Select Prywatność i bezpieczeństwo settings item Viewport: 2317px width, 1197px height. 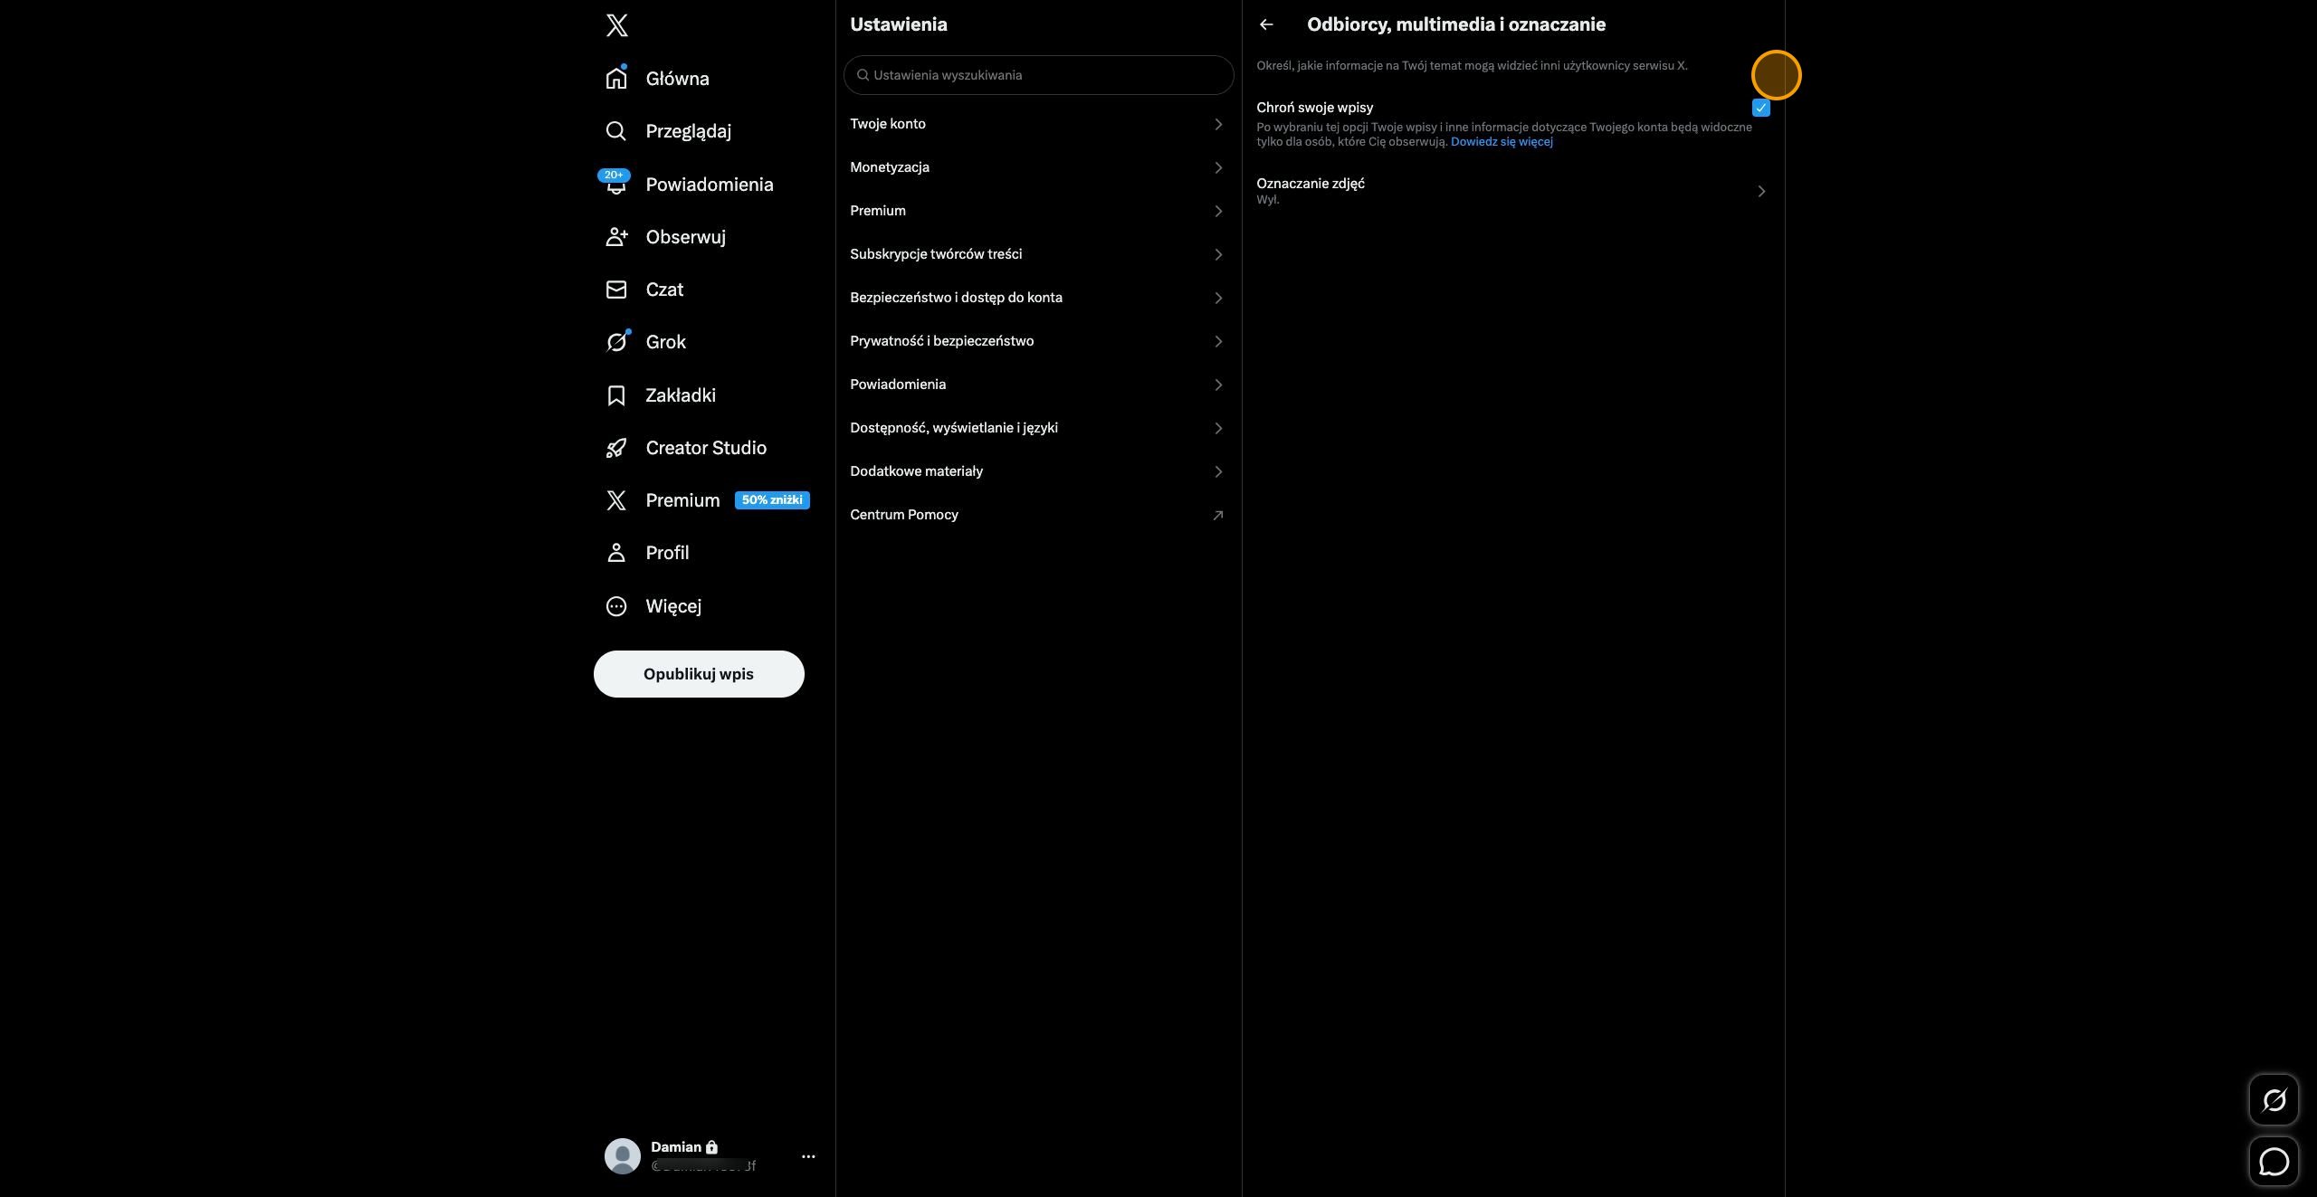(1038, 341)
